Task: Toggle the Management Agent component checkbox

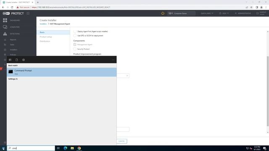Action: pos(75,44)
